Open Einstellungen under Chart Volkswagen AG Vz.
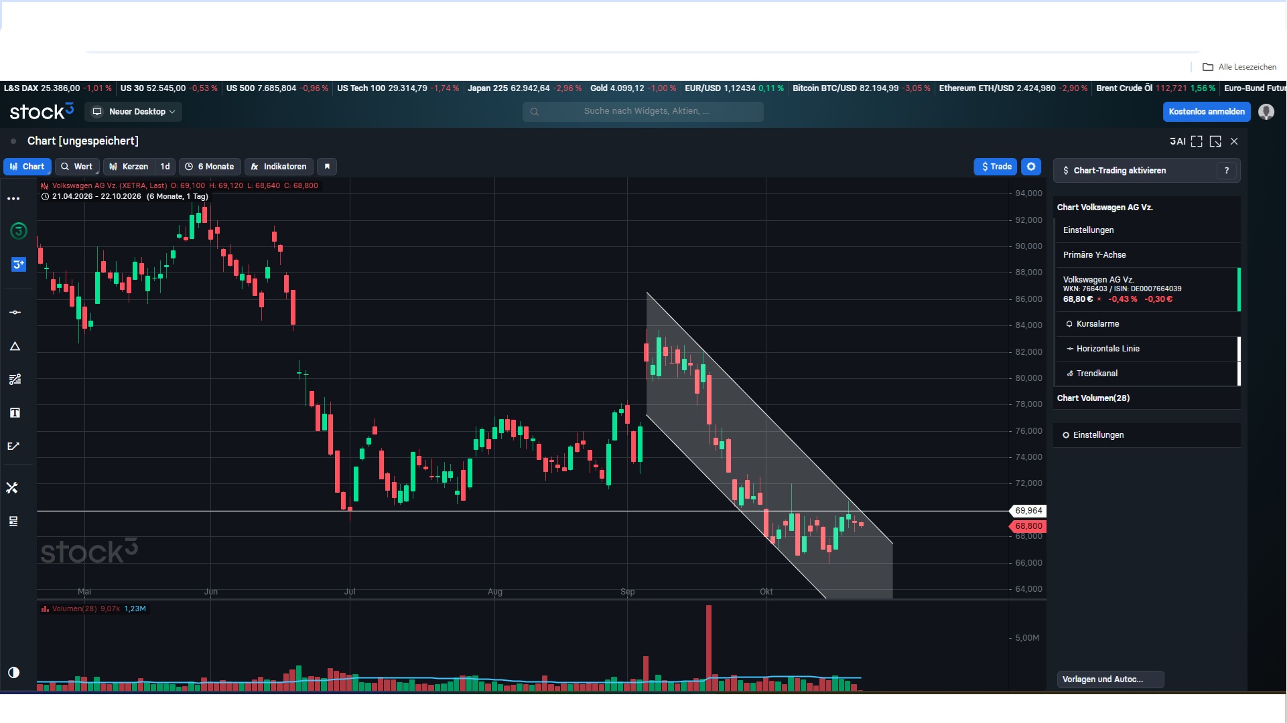This screenshot has width=1287, height=723. (x=1146, y=230)
